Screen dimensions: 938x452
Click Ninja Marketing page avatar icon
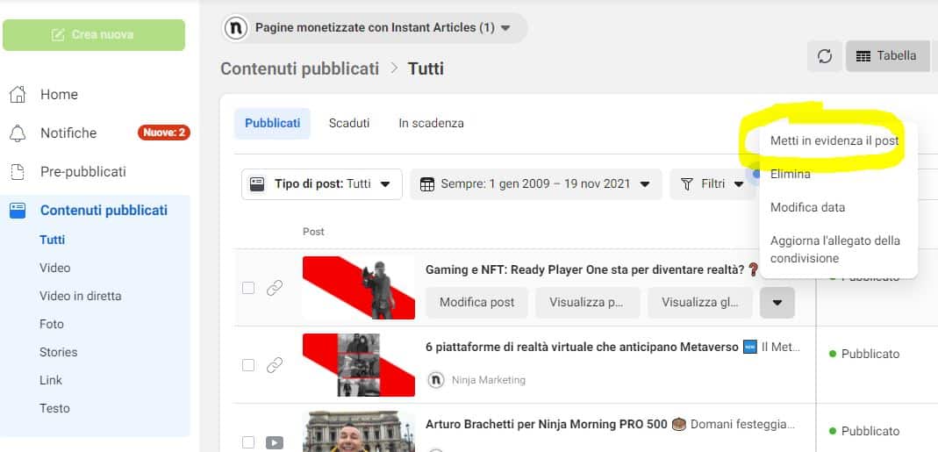(x=435, y=380)
